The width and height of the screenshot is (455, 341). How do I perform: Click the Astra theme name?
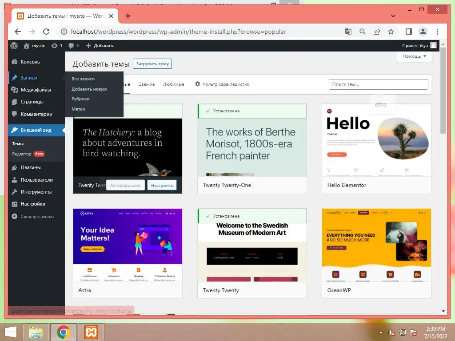(84, 290)
